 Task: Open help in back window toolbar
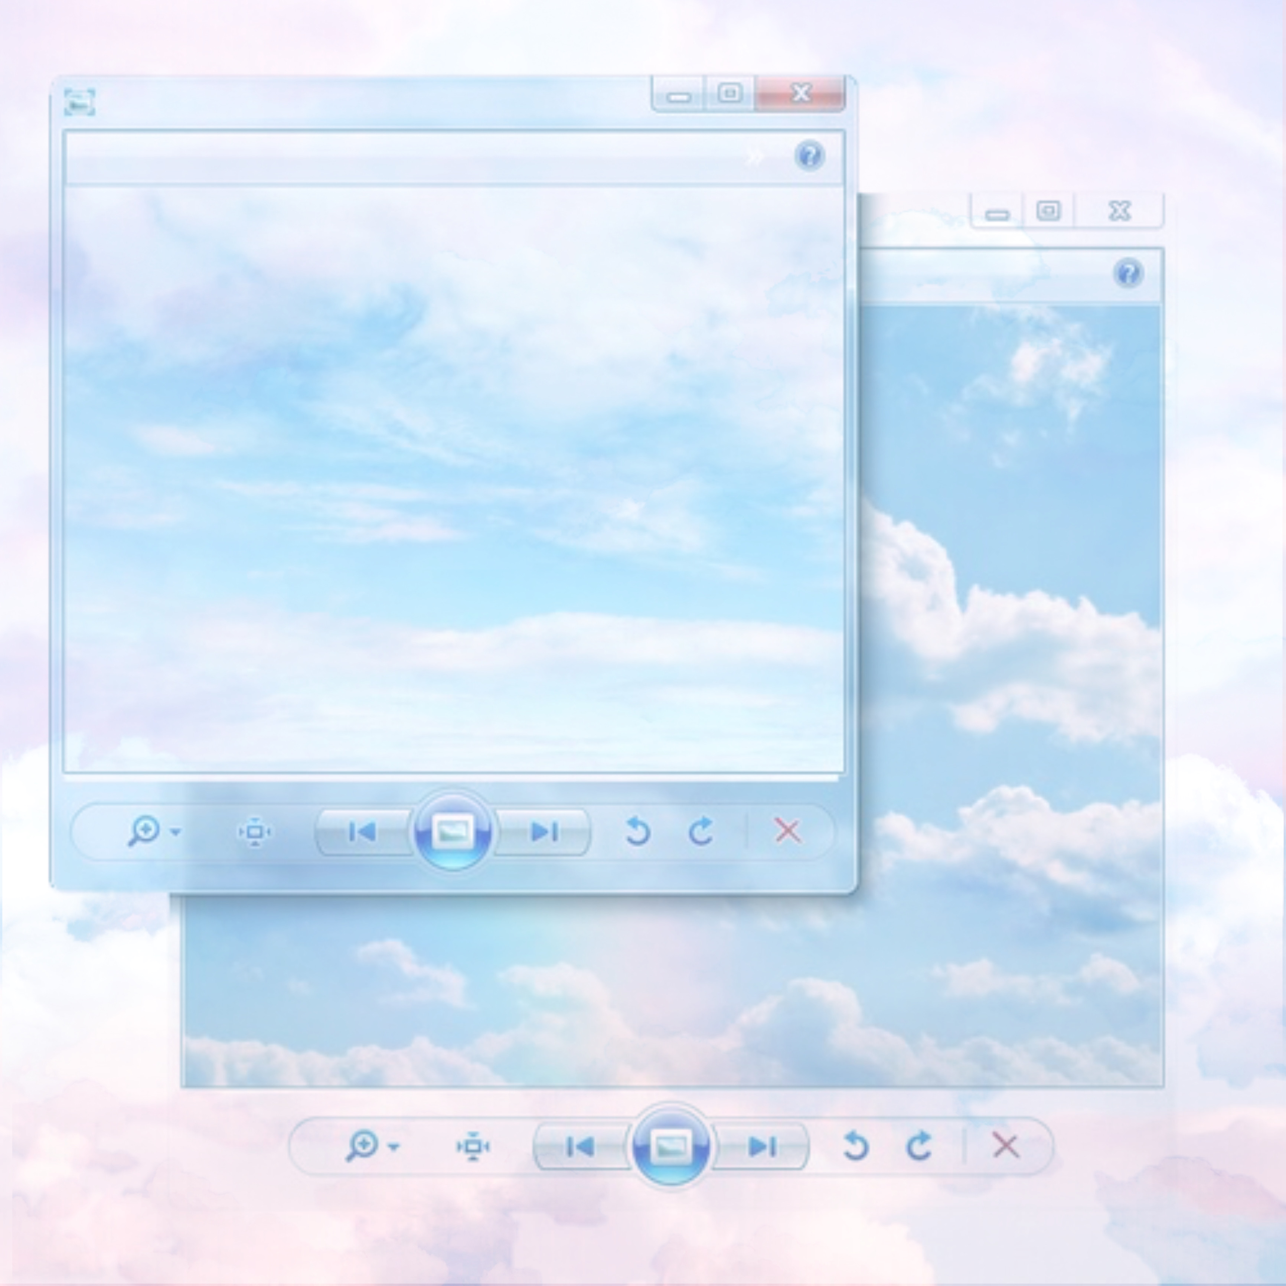1128,274
